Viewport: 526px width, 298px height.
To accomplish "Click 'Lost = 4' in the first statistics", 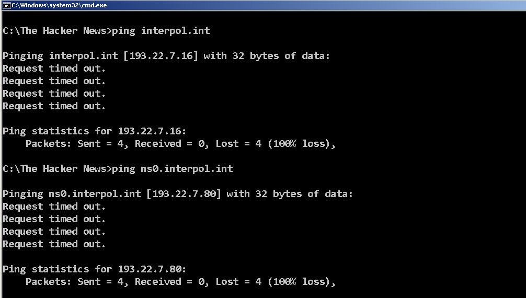I will click(x=238, y=144).
